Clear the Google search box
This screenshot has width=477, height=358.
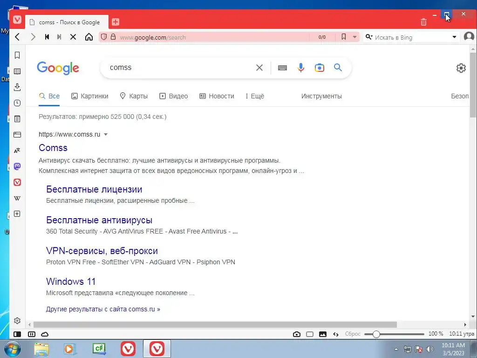[259, 68]
